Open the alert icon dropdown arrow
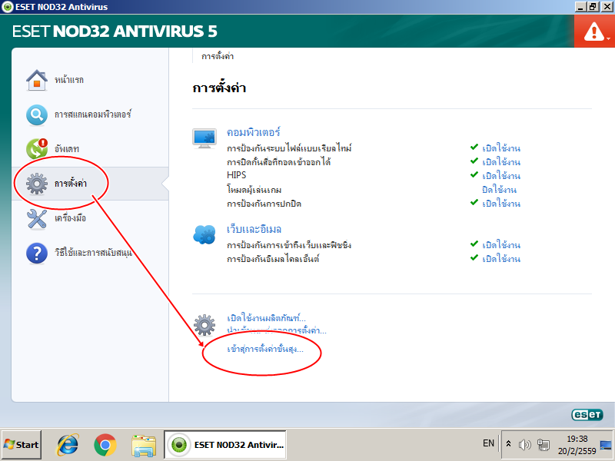Viewport: 615px width, 461px height. [608, 39]
